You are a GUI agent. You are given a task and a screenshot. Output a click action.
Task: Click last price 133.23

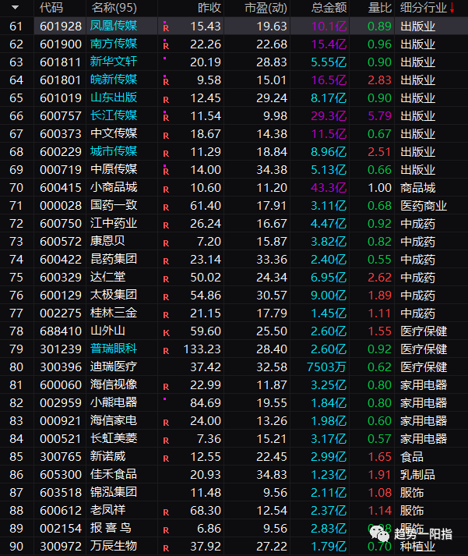coord(202,349)
